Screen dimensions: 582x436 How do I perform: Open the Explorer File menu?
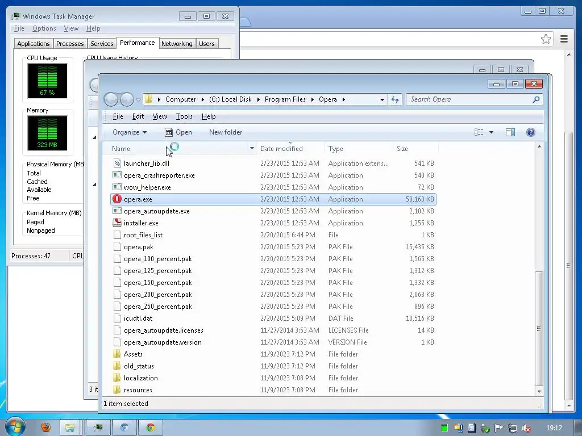tap(118, 116)
